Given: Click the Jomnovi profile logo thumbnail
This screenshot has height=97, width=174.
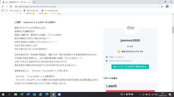Looking at the screenshot, I should tap(130, 28).
